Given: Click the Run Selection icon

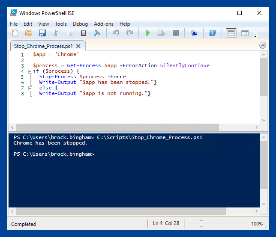Looking at the screenshot, I should coord(162,33).
